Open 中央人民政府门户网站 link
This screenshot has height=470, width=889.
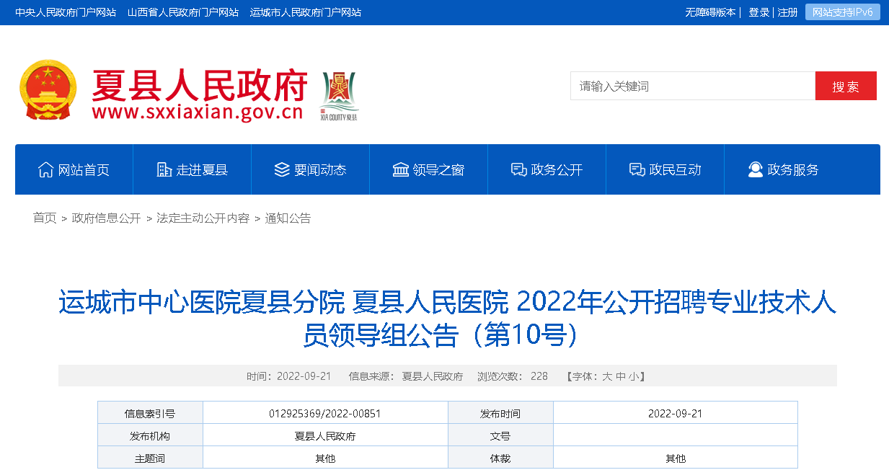tap(66, 12)
